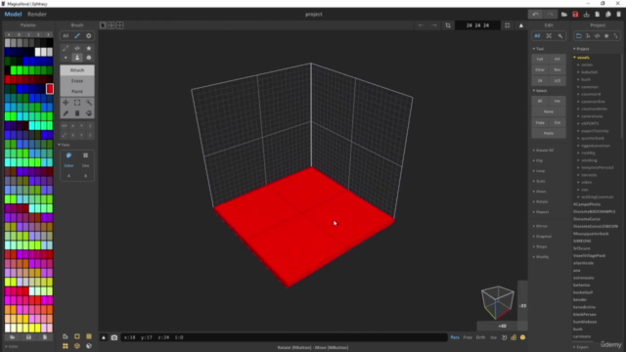The width and height of the screenshot is (626, 352).
Task: Choose Paint brush mode
Action: [77, 91]
